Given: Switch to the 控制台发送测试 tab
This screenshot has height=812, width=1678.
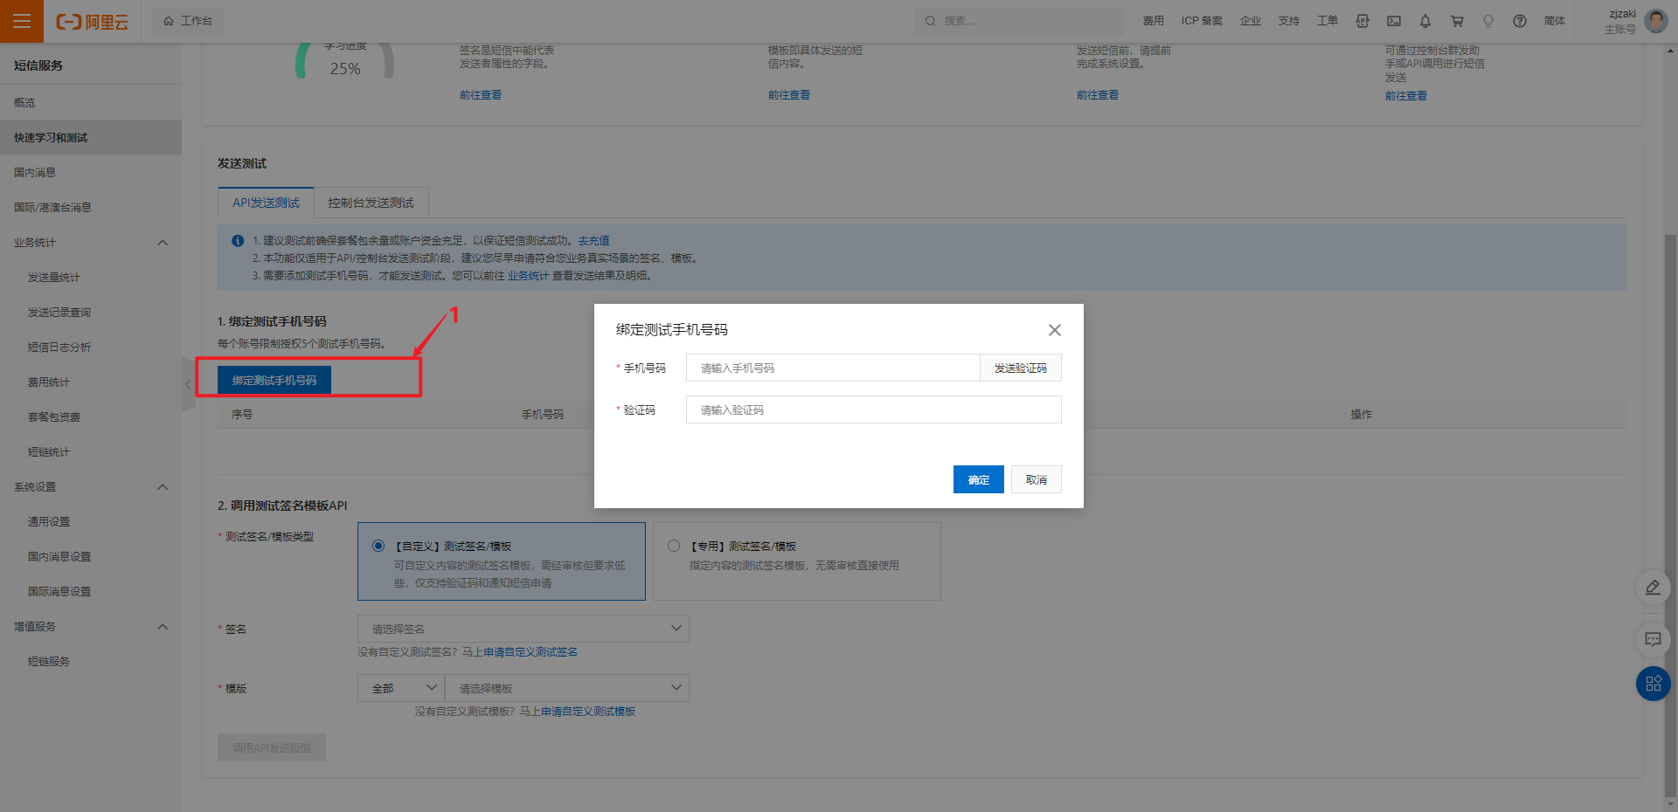Looking at the screenshot, I should click(371, 203).
